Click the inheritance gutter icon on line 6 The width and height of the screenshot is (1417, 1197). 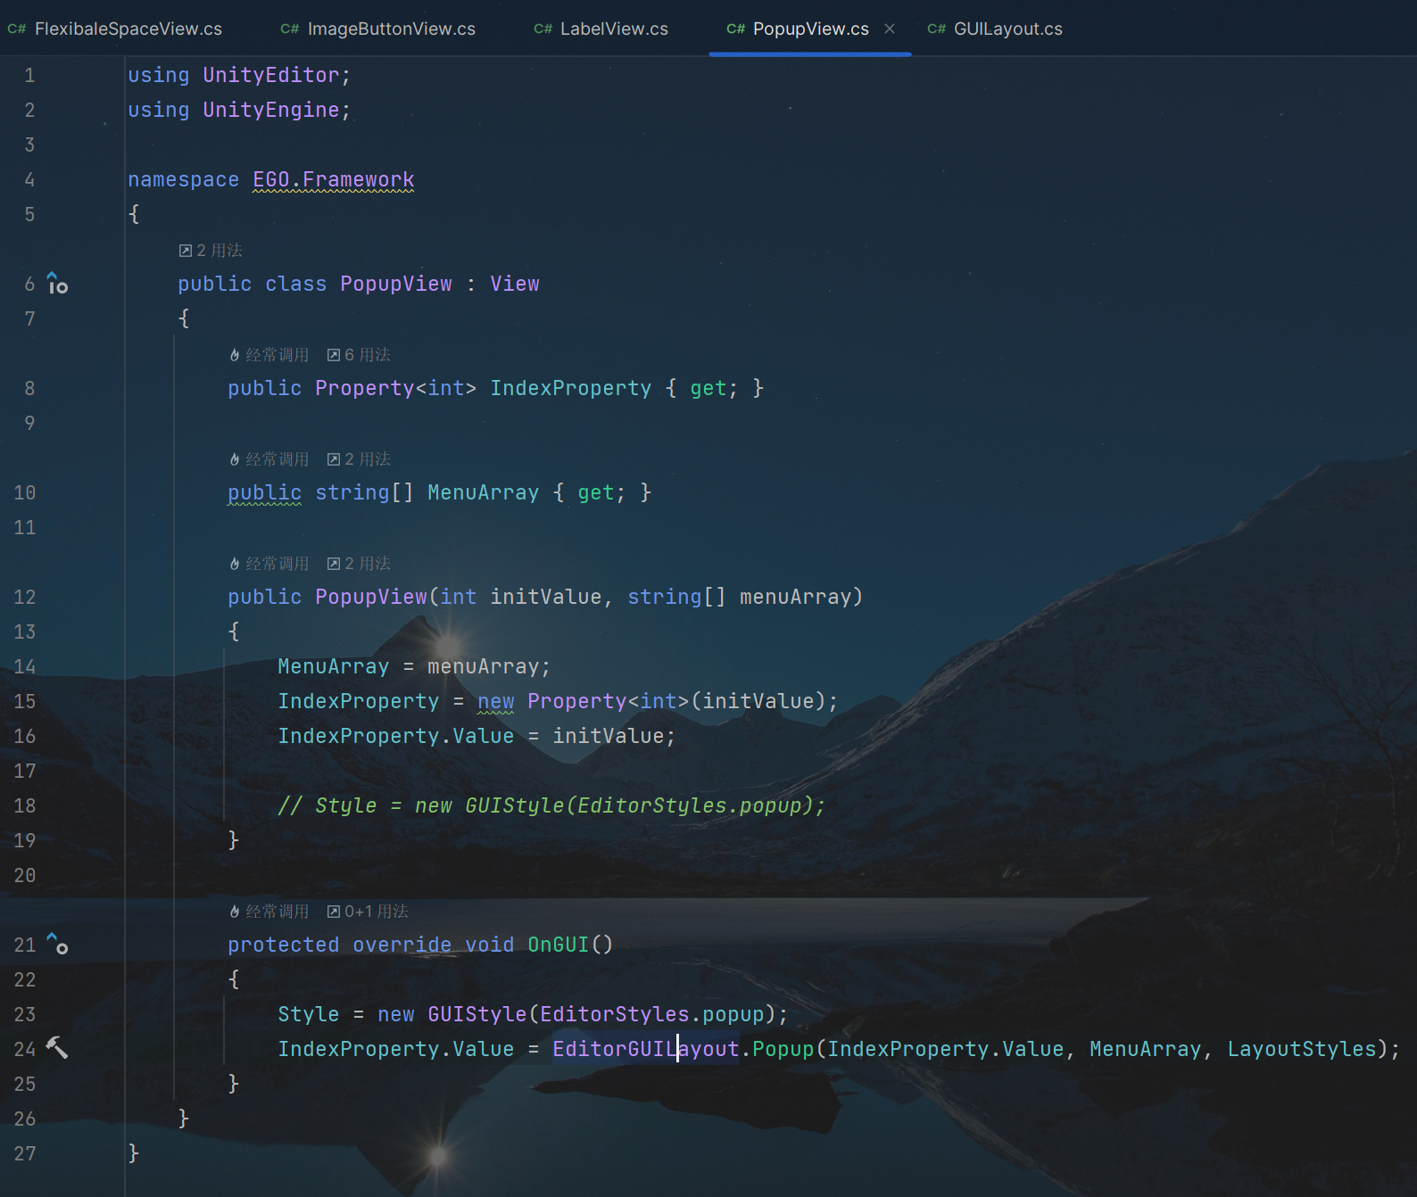(x=57, y=284)
